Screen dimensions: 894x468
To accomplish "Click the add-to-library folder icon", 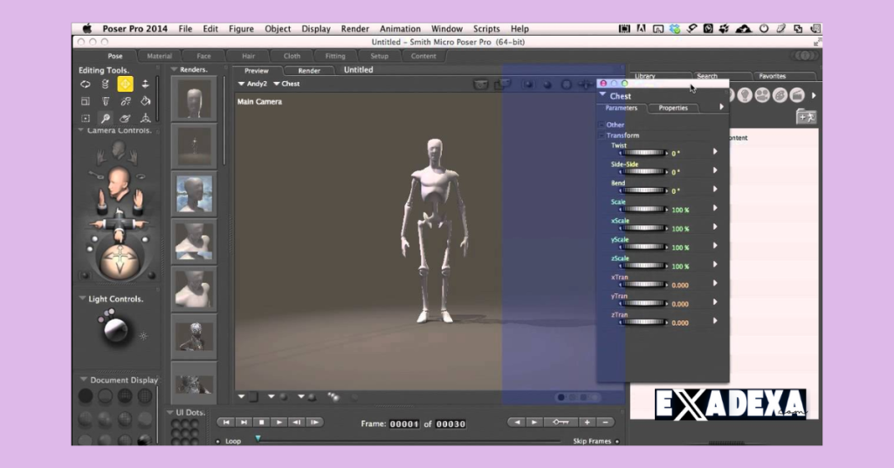I will 806,117.
